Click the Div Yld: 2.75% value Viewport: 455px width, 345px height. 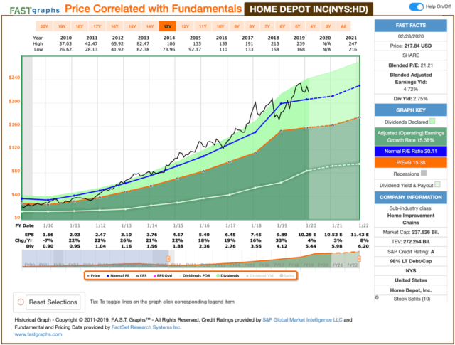(411, 99)
